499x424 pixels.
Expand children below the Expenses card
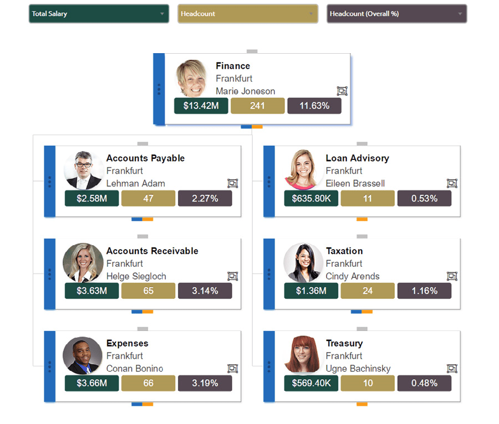click(x=142, y=404)
